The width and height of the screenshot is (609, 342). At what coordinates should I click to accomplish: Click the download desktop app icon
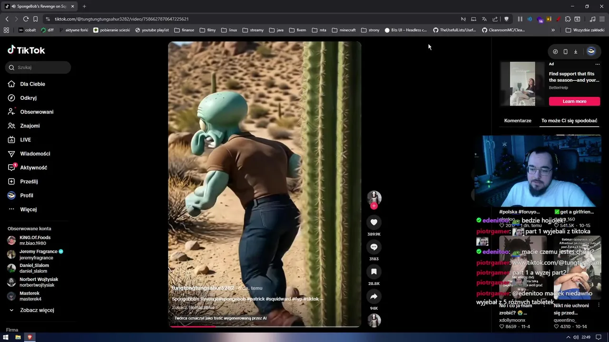click(x=575, y=51)
